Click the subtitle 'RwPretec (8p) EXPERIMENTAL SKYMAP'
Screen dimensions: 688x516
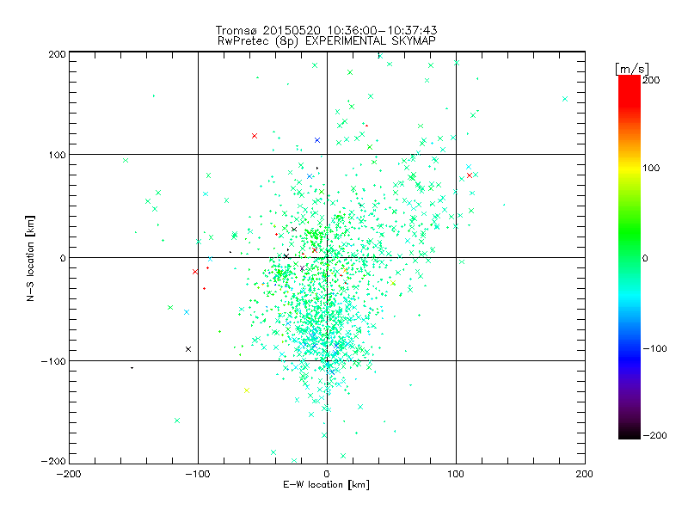tap(327, 41)
